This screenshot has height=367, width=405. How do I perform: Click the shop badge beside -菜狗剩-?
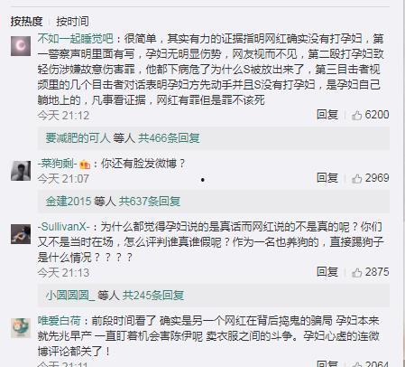(85, 165)
